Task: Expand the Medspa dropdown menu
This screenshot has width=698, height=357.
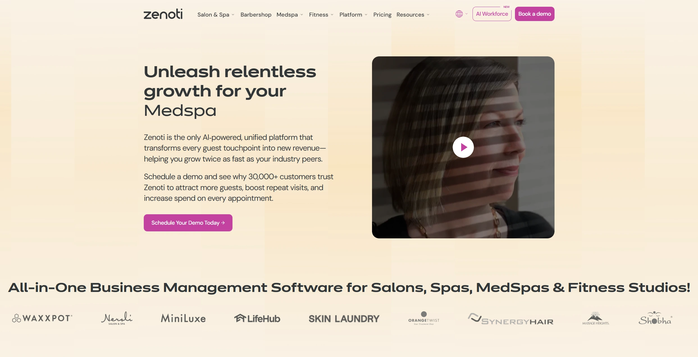Action: 290,15
